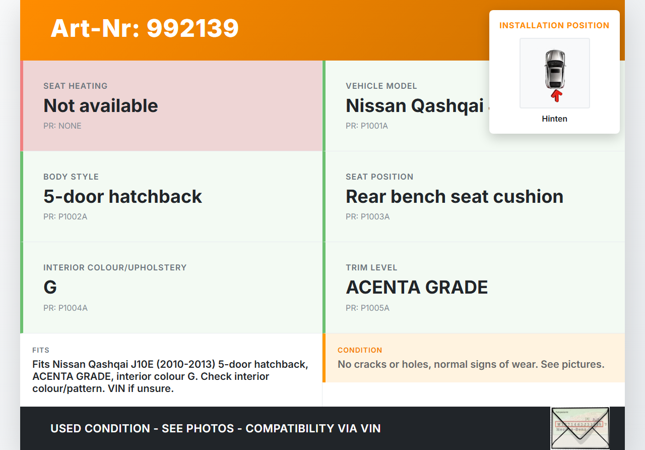Select the "Not available" seat heating value
This screenshot has width=645, height=450.
pyautogui.click(x=101, y=105)
